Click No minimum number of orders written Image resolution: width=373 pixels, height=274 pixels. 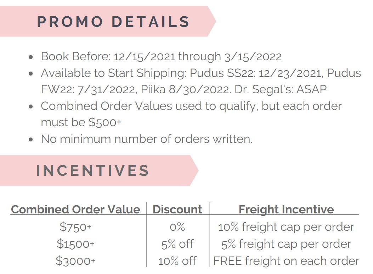click(x=147, y=139)
